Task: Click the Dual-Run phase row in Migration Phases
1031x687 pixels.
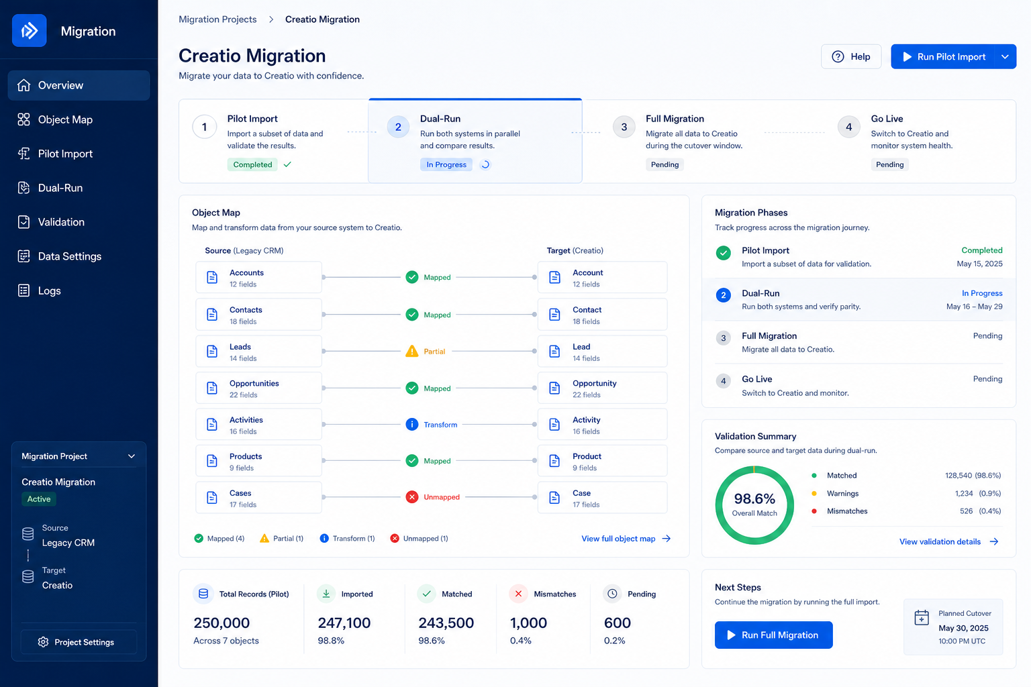Action: click(858, 300)
